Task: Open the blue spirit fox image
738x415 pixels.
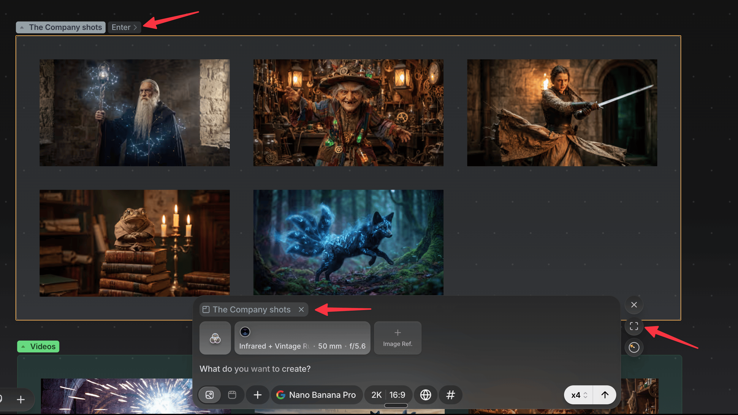Action: pos(348,242)
